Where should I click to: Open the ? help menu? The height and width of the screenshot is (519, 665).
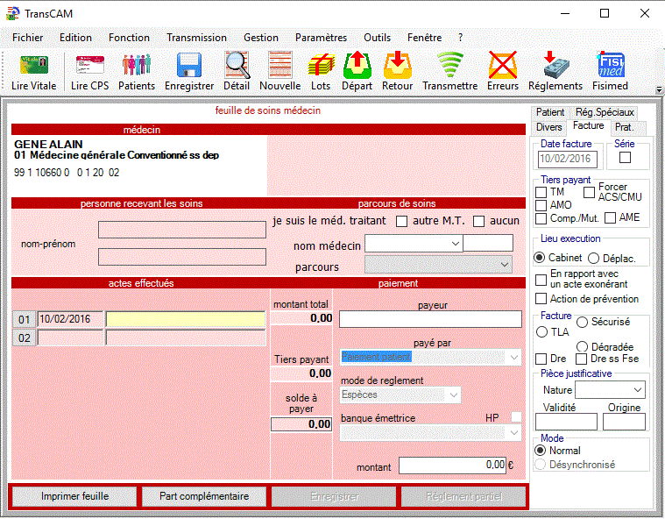461,38
